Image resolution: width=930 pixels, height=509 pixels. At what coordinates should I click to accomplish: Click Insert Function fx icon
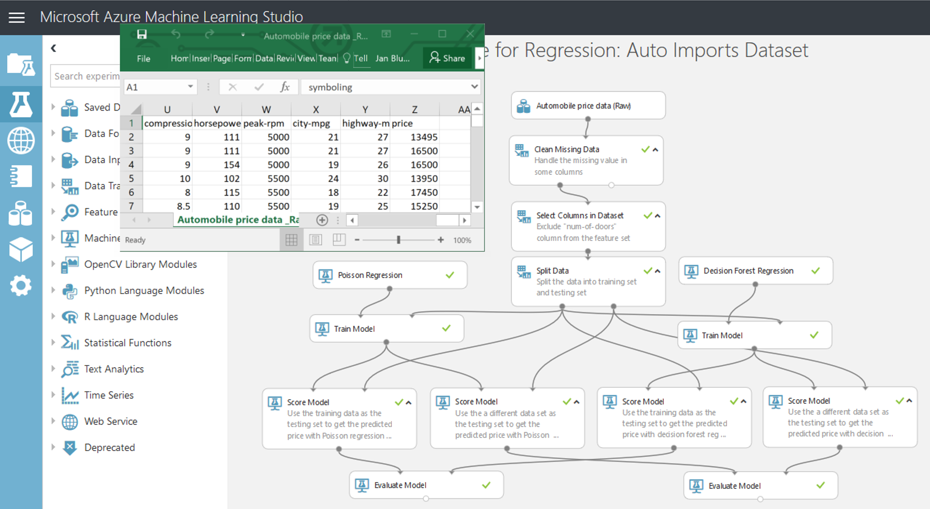pyautogui.click(x=285, y=87)
